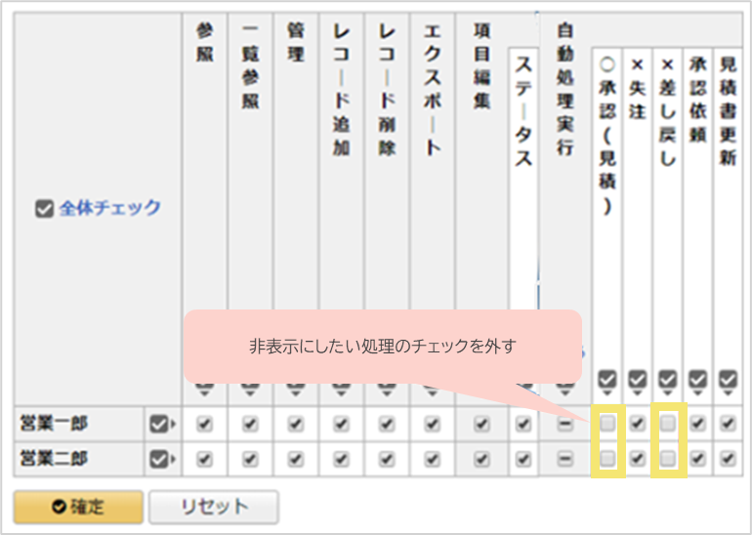This screenshot has width=752, height=535.
Task: Uncheck ×失注 for 営業一郎
Action: 637,423
